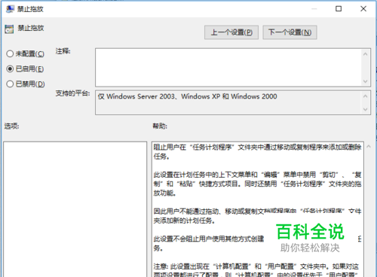This screenshot has width=377, height=277.
Task: Go to 上一个设置(P)
Action: tap(231, 32)
